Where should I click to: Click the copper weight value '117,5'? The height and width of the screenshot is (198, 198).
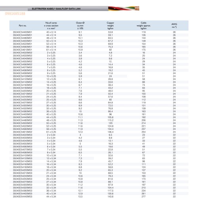110,190
